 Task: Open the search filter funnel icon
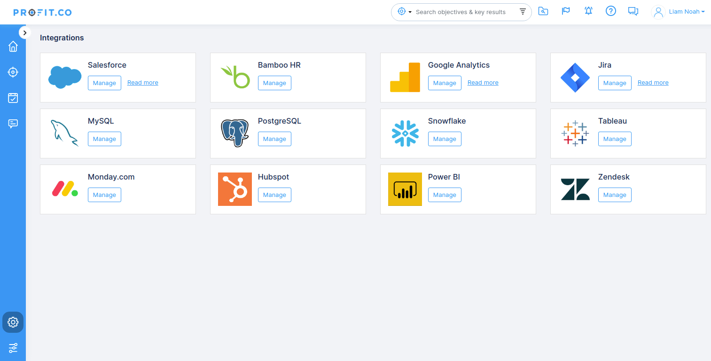[523, 12]
